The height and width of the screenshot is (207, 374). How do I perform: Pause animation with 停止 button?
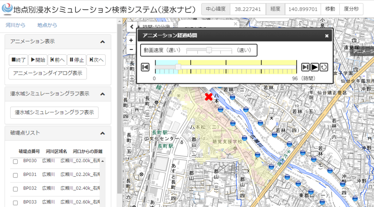(x=77, y=60)
